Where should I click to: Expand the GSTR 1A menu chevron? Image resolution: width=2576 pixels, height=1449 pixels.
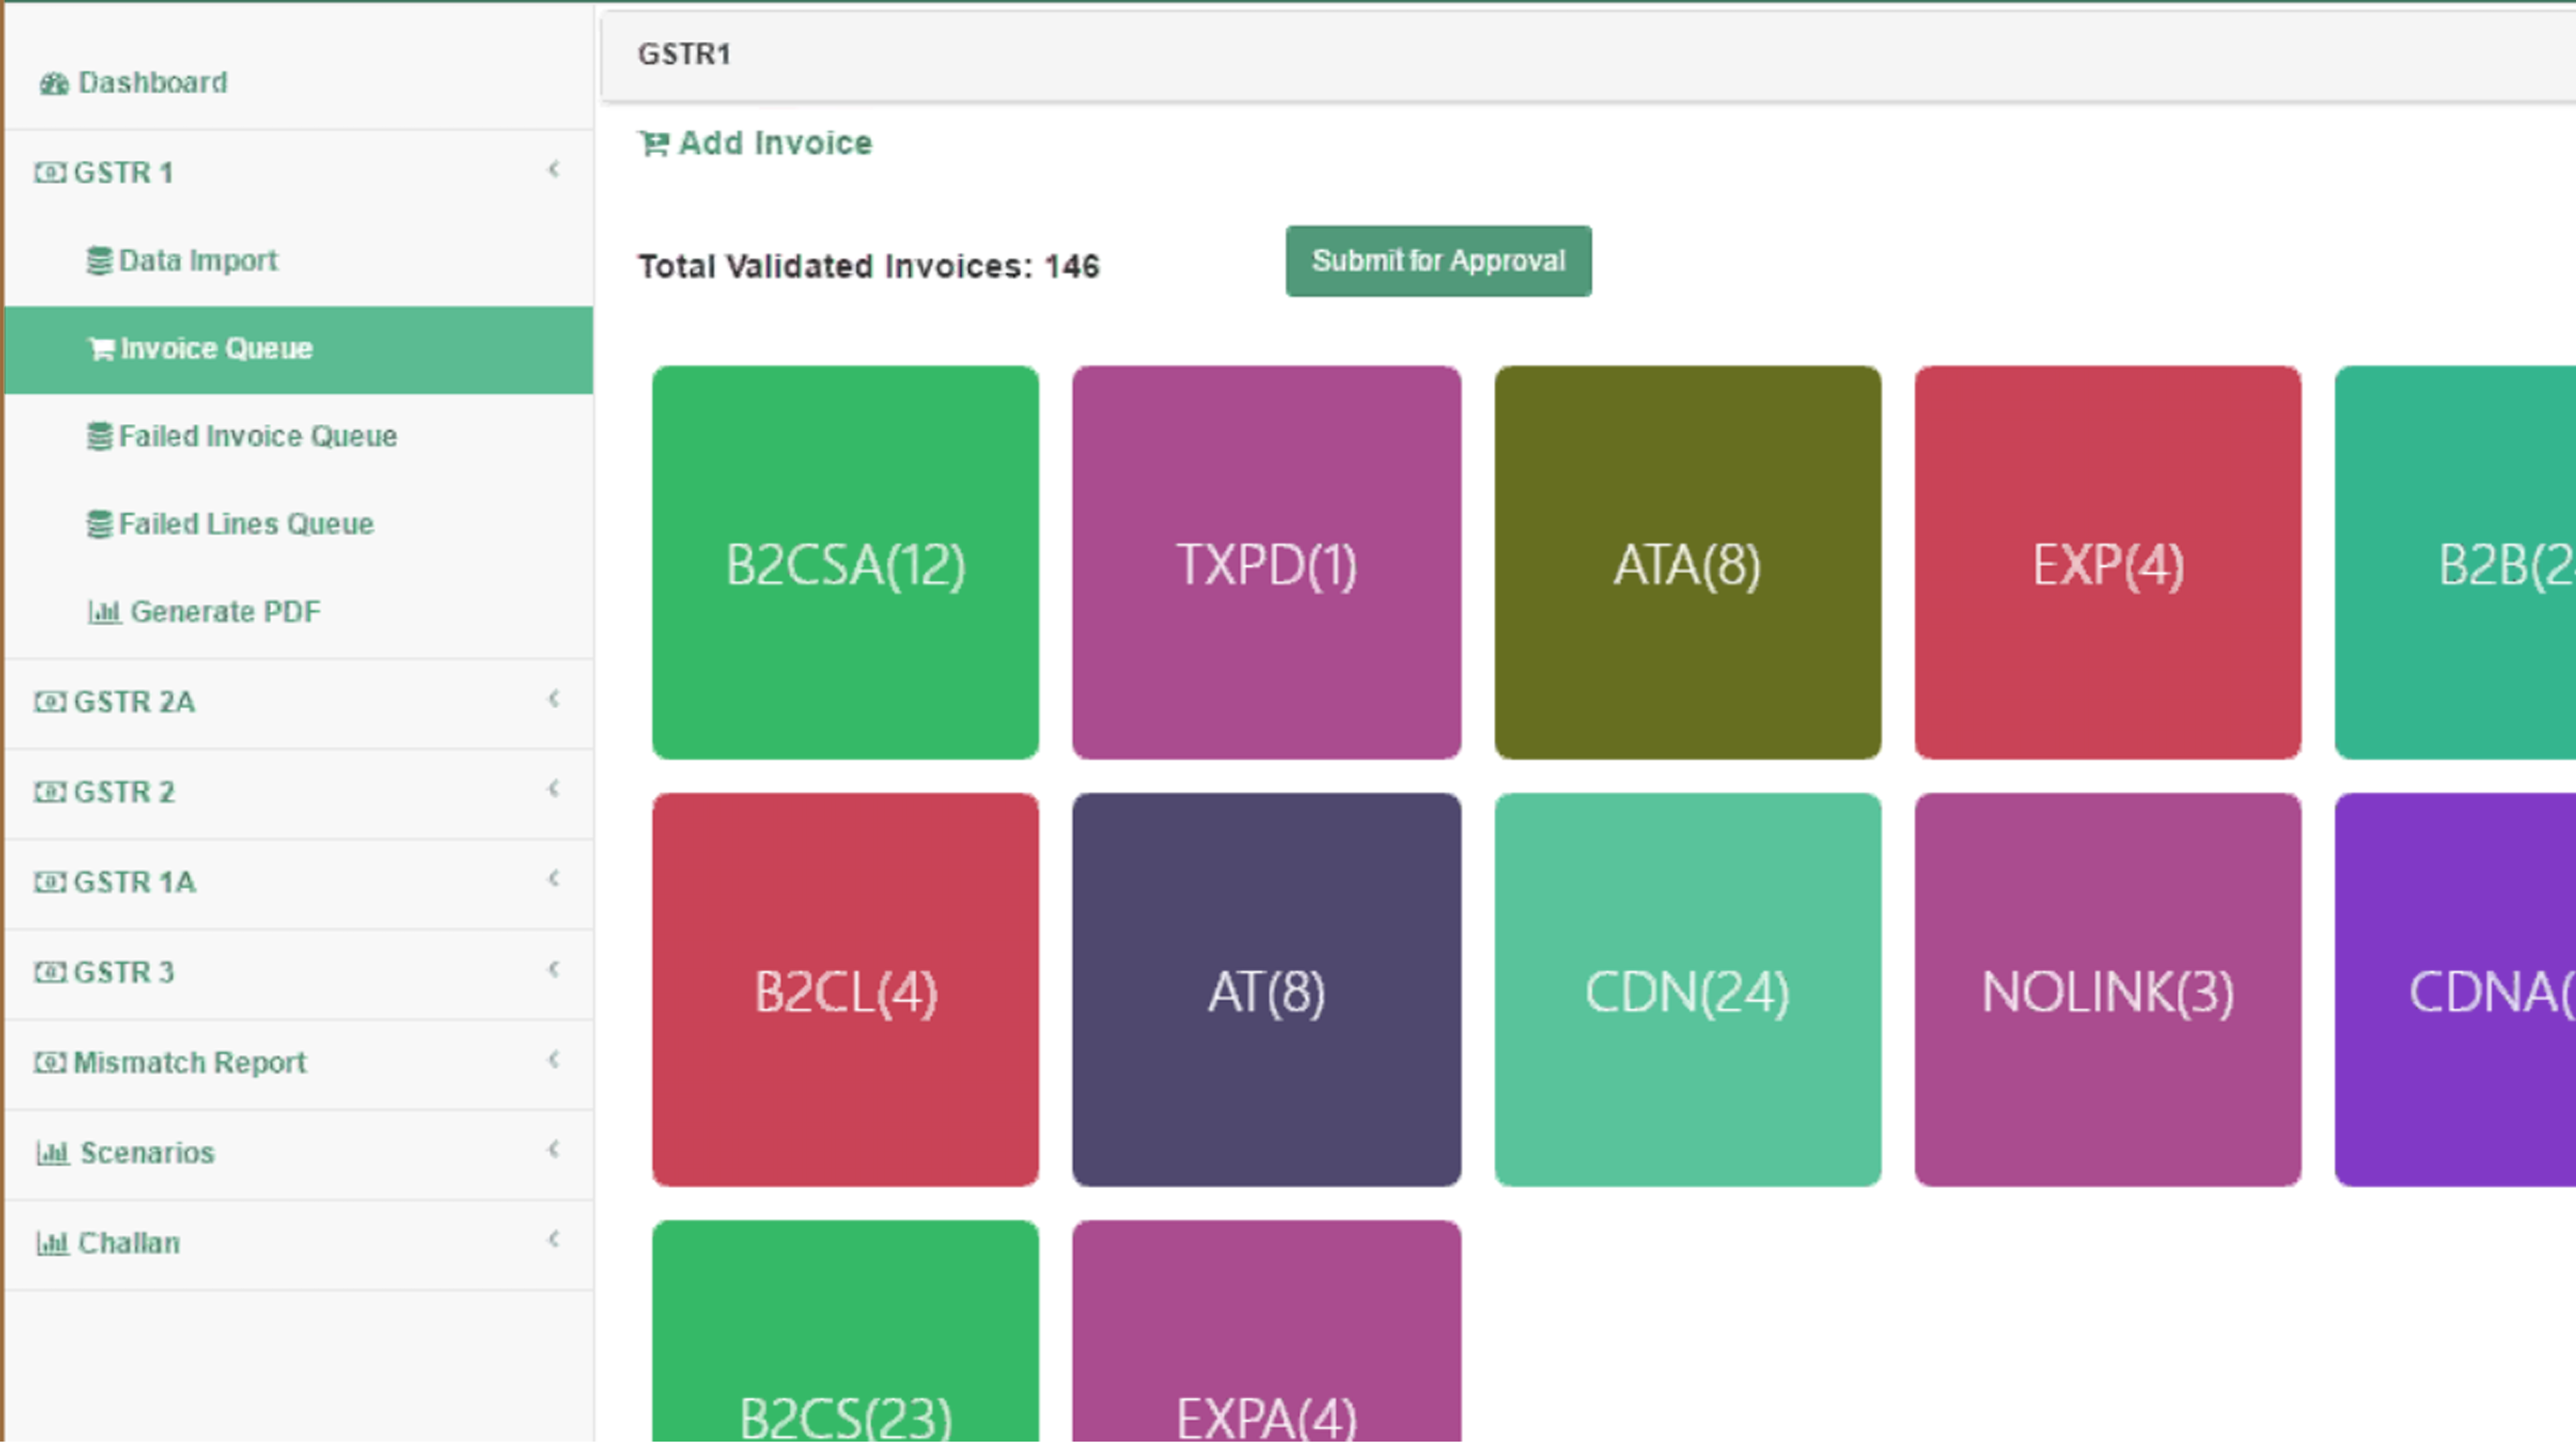554,879
